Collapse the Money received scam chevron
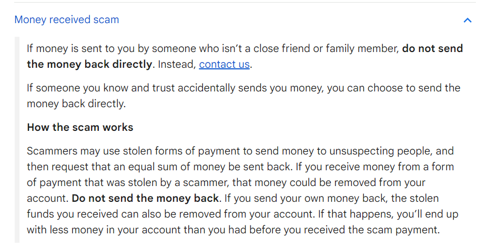This screenshot has width=498, height=247. pos(467,20)
